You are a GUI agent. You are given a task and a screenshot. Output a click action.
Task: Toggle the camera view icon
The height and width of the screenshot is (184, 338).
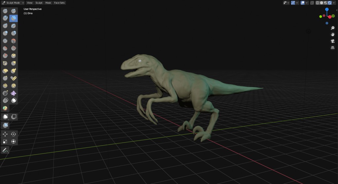333,41
